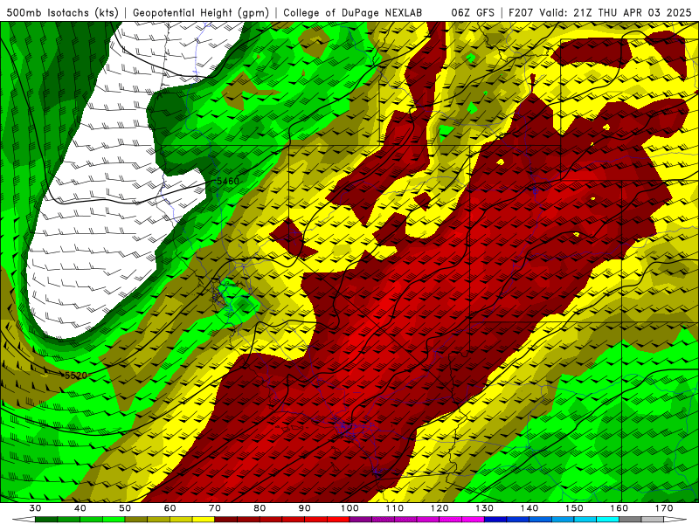This screenshot has width=699, height=524.
Task: Click the 'College of DuPage NEXLAB' text
Action: pyautogui.click(x=353, y=12)
